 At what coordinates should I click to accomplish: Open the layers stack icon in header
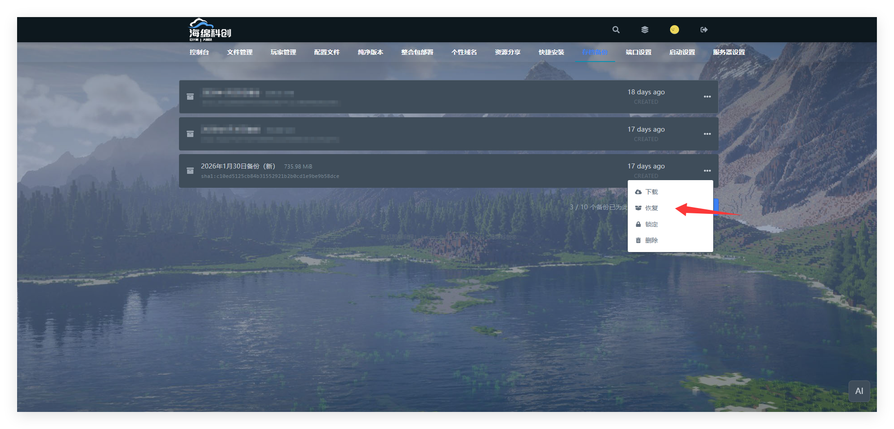click(644, 30)
